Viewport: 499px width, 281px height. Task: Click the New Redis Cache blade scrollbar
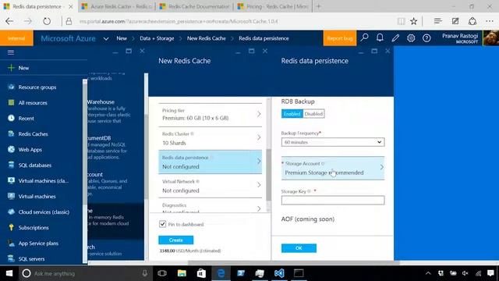pyautogui.click(x=268, y=175)
